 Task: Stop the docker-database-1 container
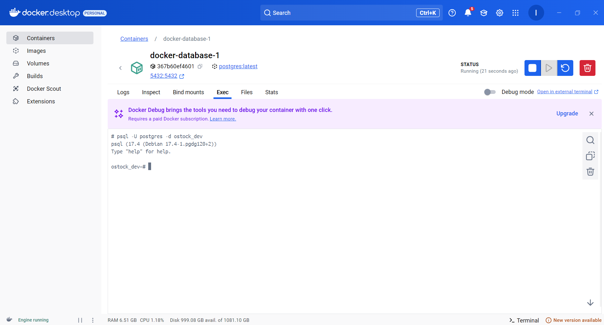[532, 68]
